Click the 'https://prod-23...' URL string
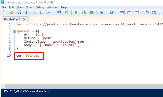 (96, 24)
